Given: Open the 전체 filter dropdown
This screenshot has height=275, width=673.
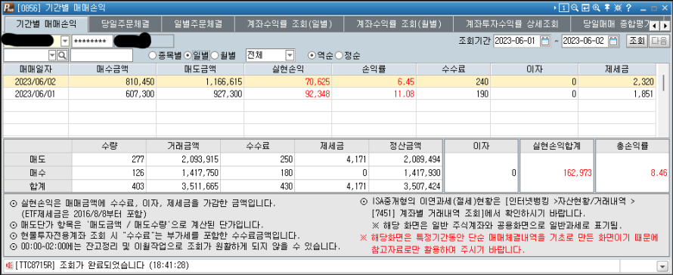Looking at the screenshot, I should 290,55.
